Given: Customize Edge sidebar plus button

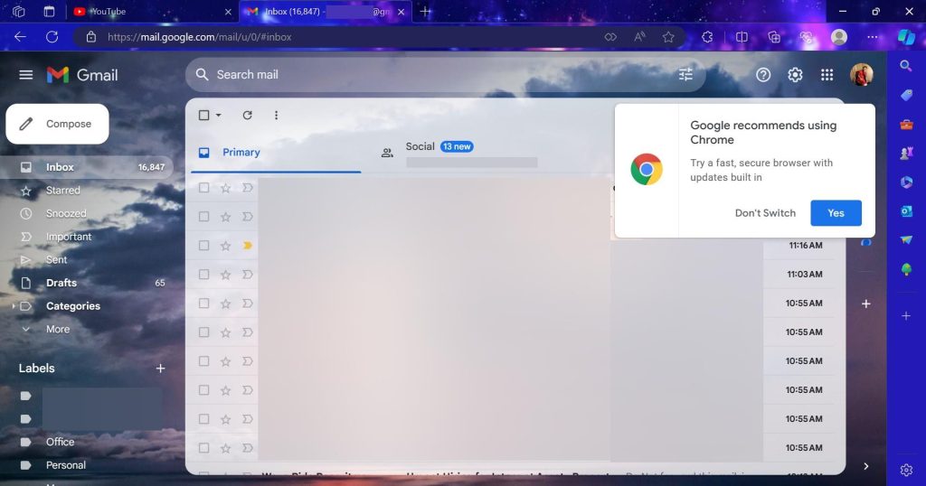Looking at the screenshot, I should coord(906,315).
